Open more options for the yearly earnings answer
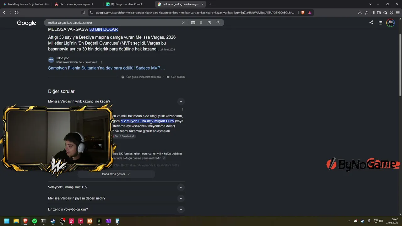Viewport: 402px width, 226px height. (182, 109)
